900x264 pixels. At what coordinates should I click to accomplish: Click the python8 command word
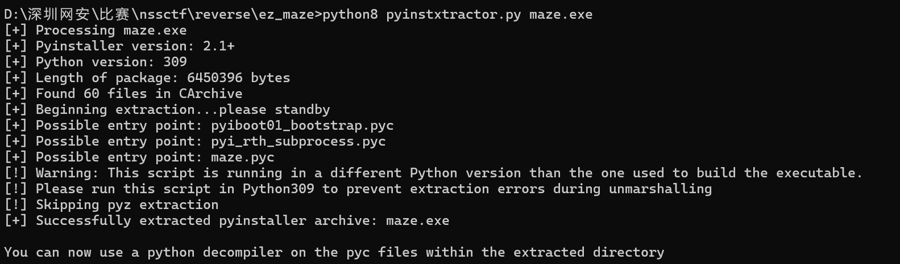coord(350,14)
